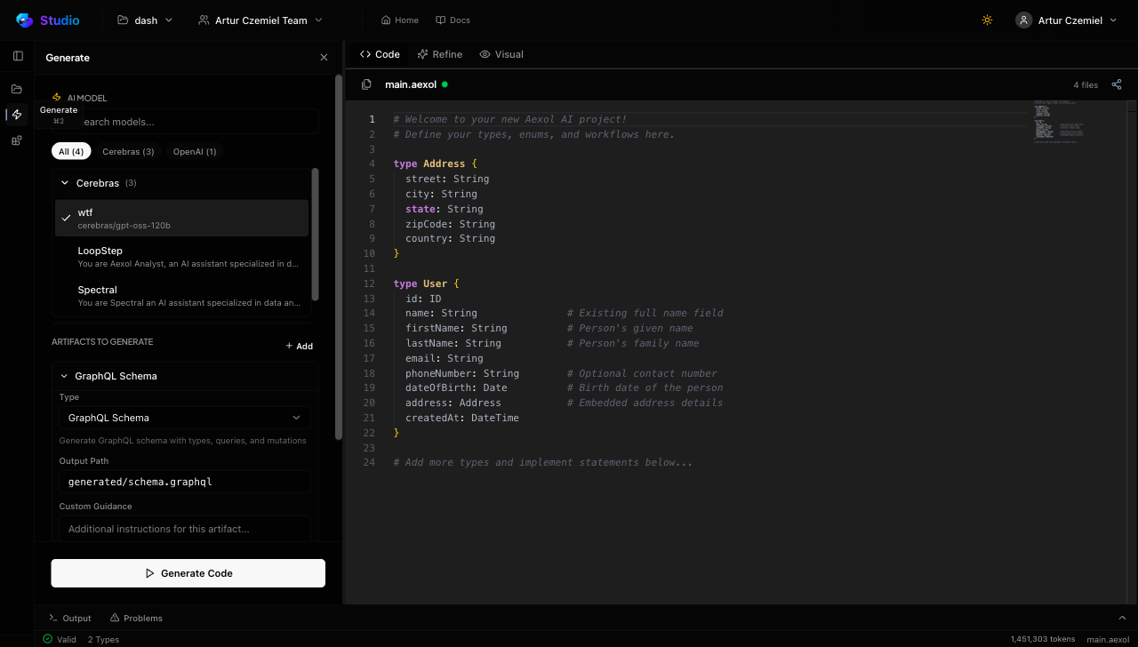Click the Generate lightning bolt icon
The width and height of the screenshot is (1138, 647).
[17, 115]
